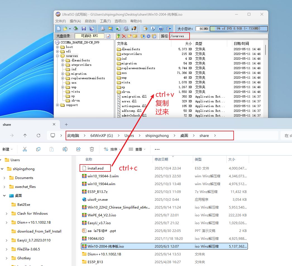Open the 查看 view dropdown

pos(137,149)
